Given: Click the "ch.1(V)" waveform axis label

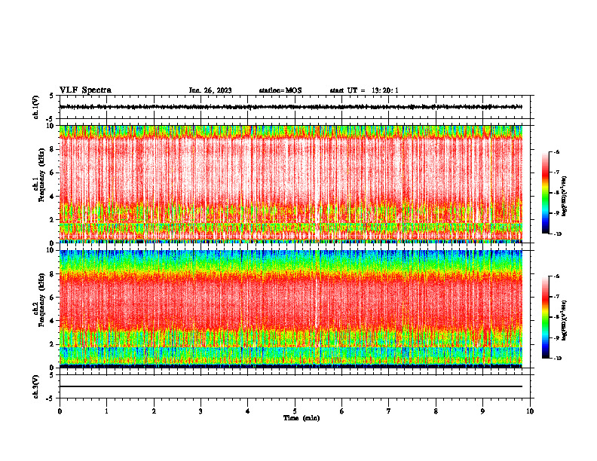Looking at the screenshot, I should click(x=36, y=107).
